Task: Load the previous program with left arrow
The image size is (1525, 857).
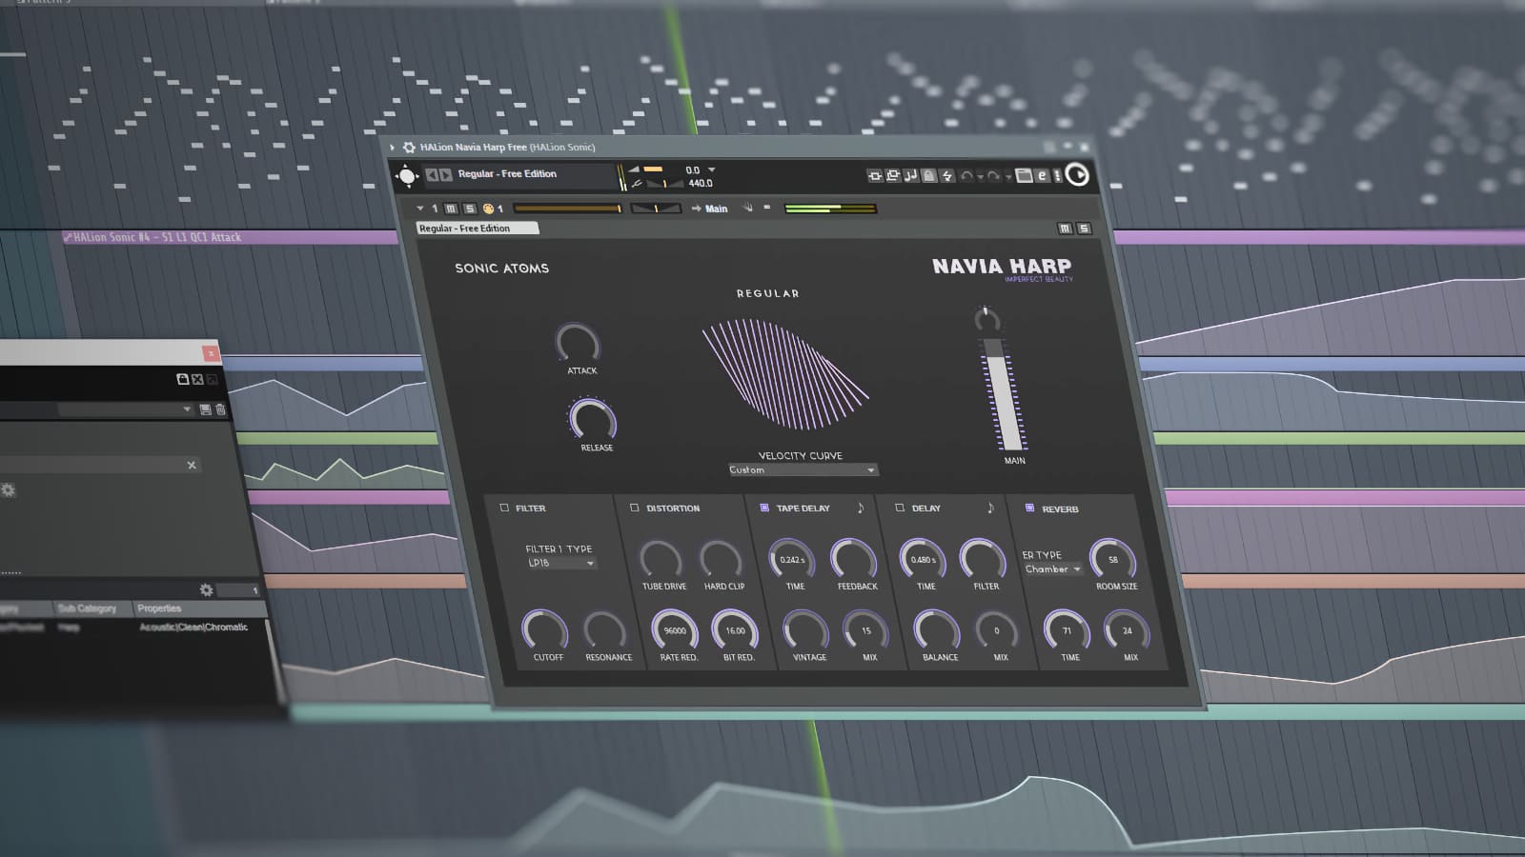Action: click(x=432, y=174)
